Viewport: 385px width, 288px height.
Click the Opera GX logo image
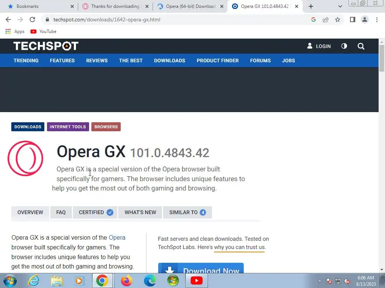25,158
